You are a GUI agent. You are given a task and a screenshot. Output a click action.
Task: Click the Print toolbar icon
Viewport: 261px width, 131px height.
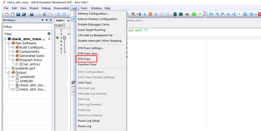[x=31, y=14]
